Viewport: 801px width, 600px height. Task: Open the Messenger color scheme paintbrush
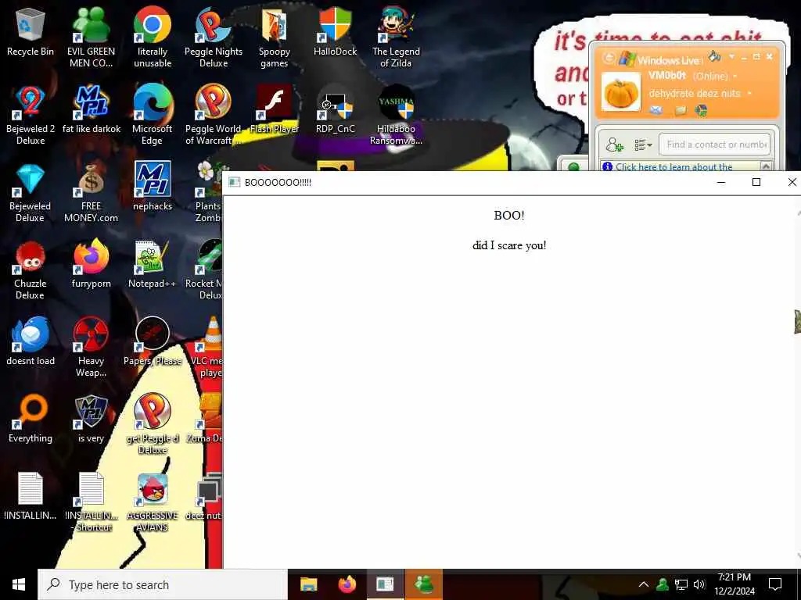tap(715, 56)
